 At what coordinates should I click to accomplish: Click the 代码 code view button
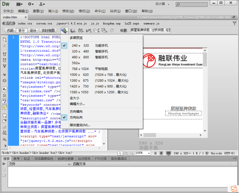pos(10,31)
